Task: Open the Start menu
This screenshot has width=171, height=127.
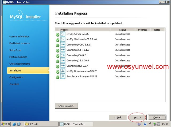Action: pos(6,124)
